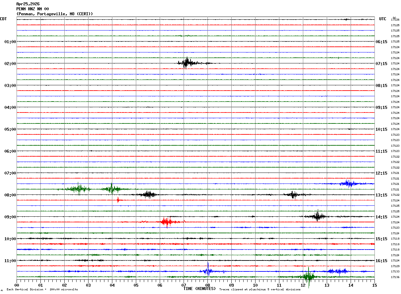Click minute tick label 07 on time axis
This screenshot has height=294, width=401.
tap(184, 285)
